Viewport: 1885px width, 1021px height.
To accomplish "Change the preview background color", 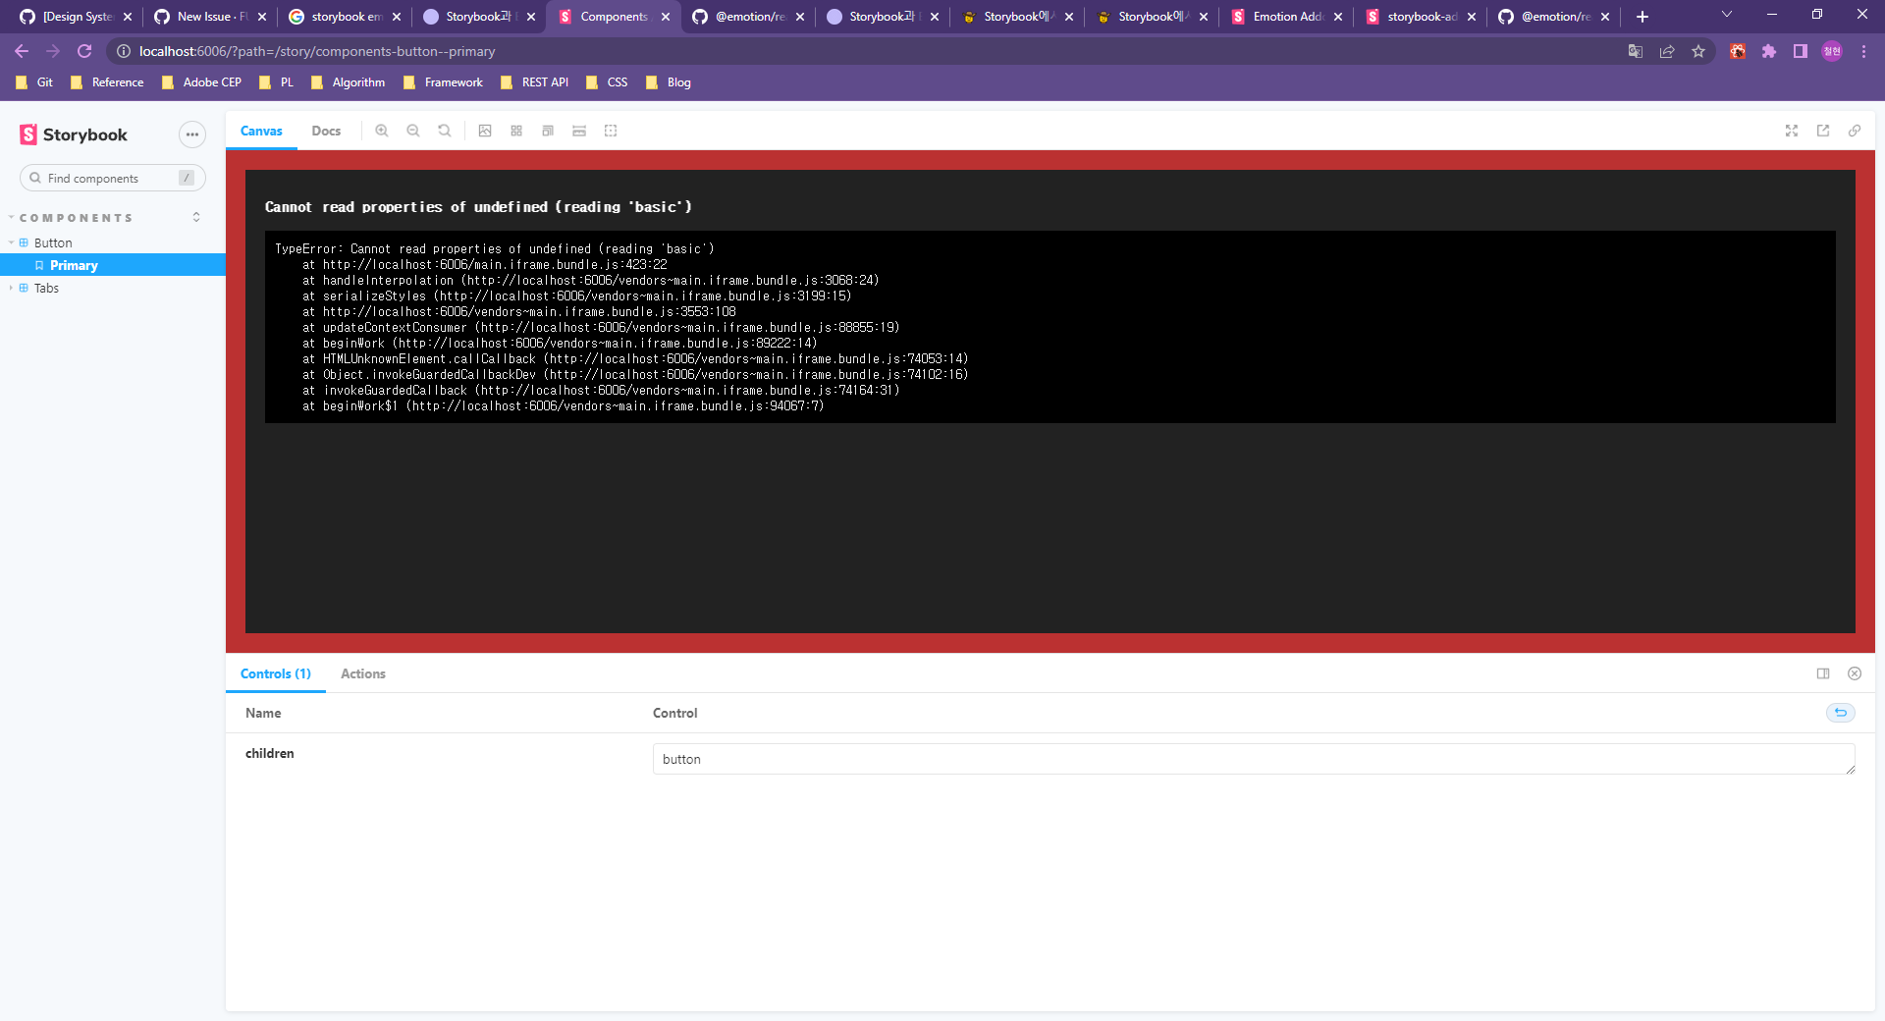I will pos(485,130).
